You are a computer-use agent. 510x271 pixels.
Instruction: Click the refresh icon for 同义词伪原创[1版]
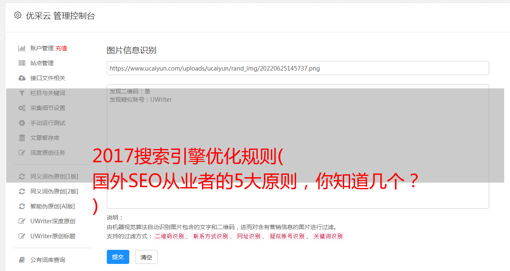[22, 176]
